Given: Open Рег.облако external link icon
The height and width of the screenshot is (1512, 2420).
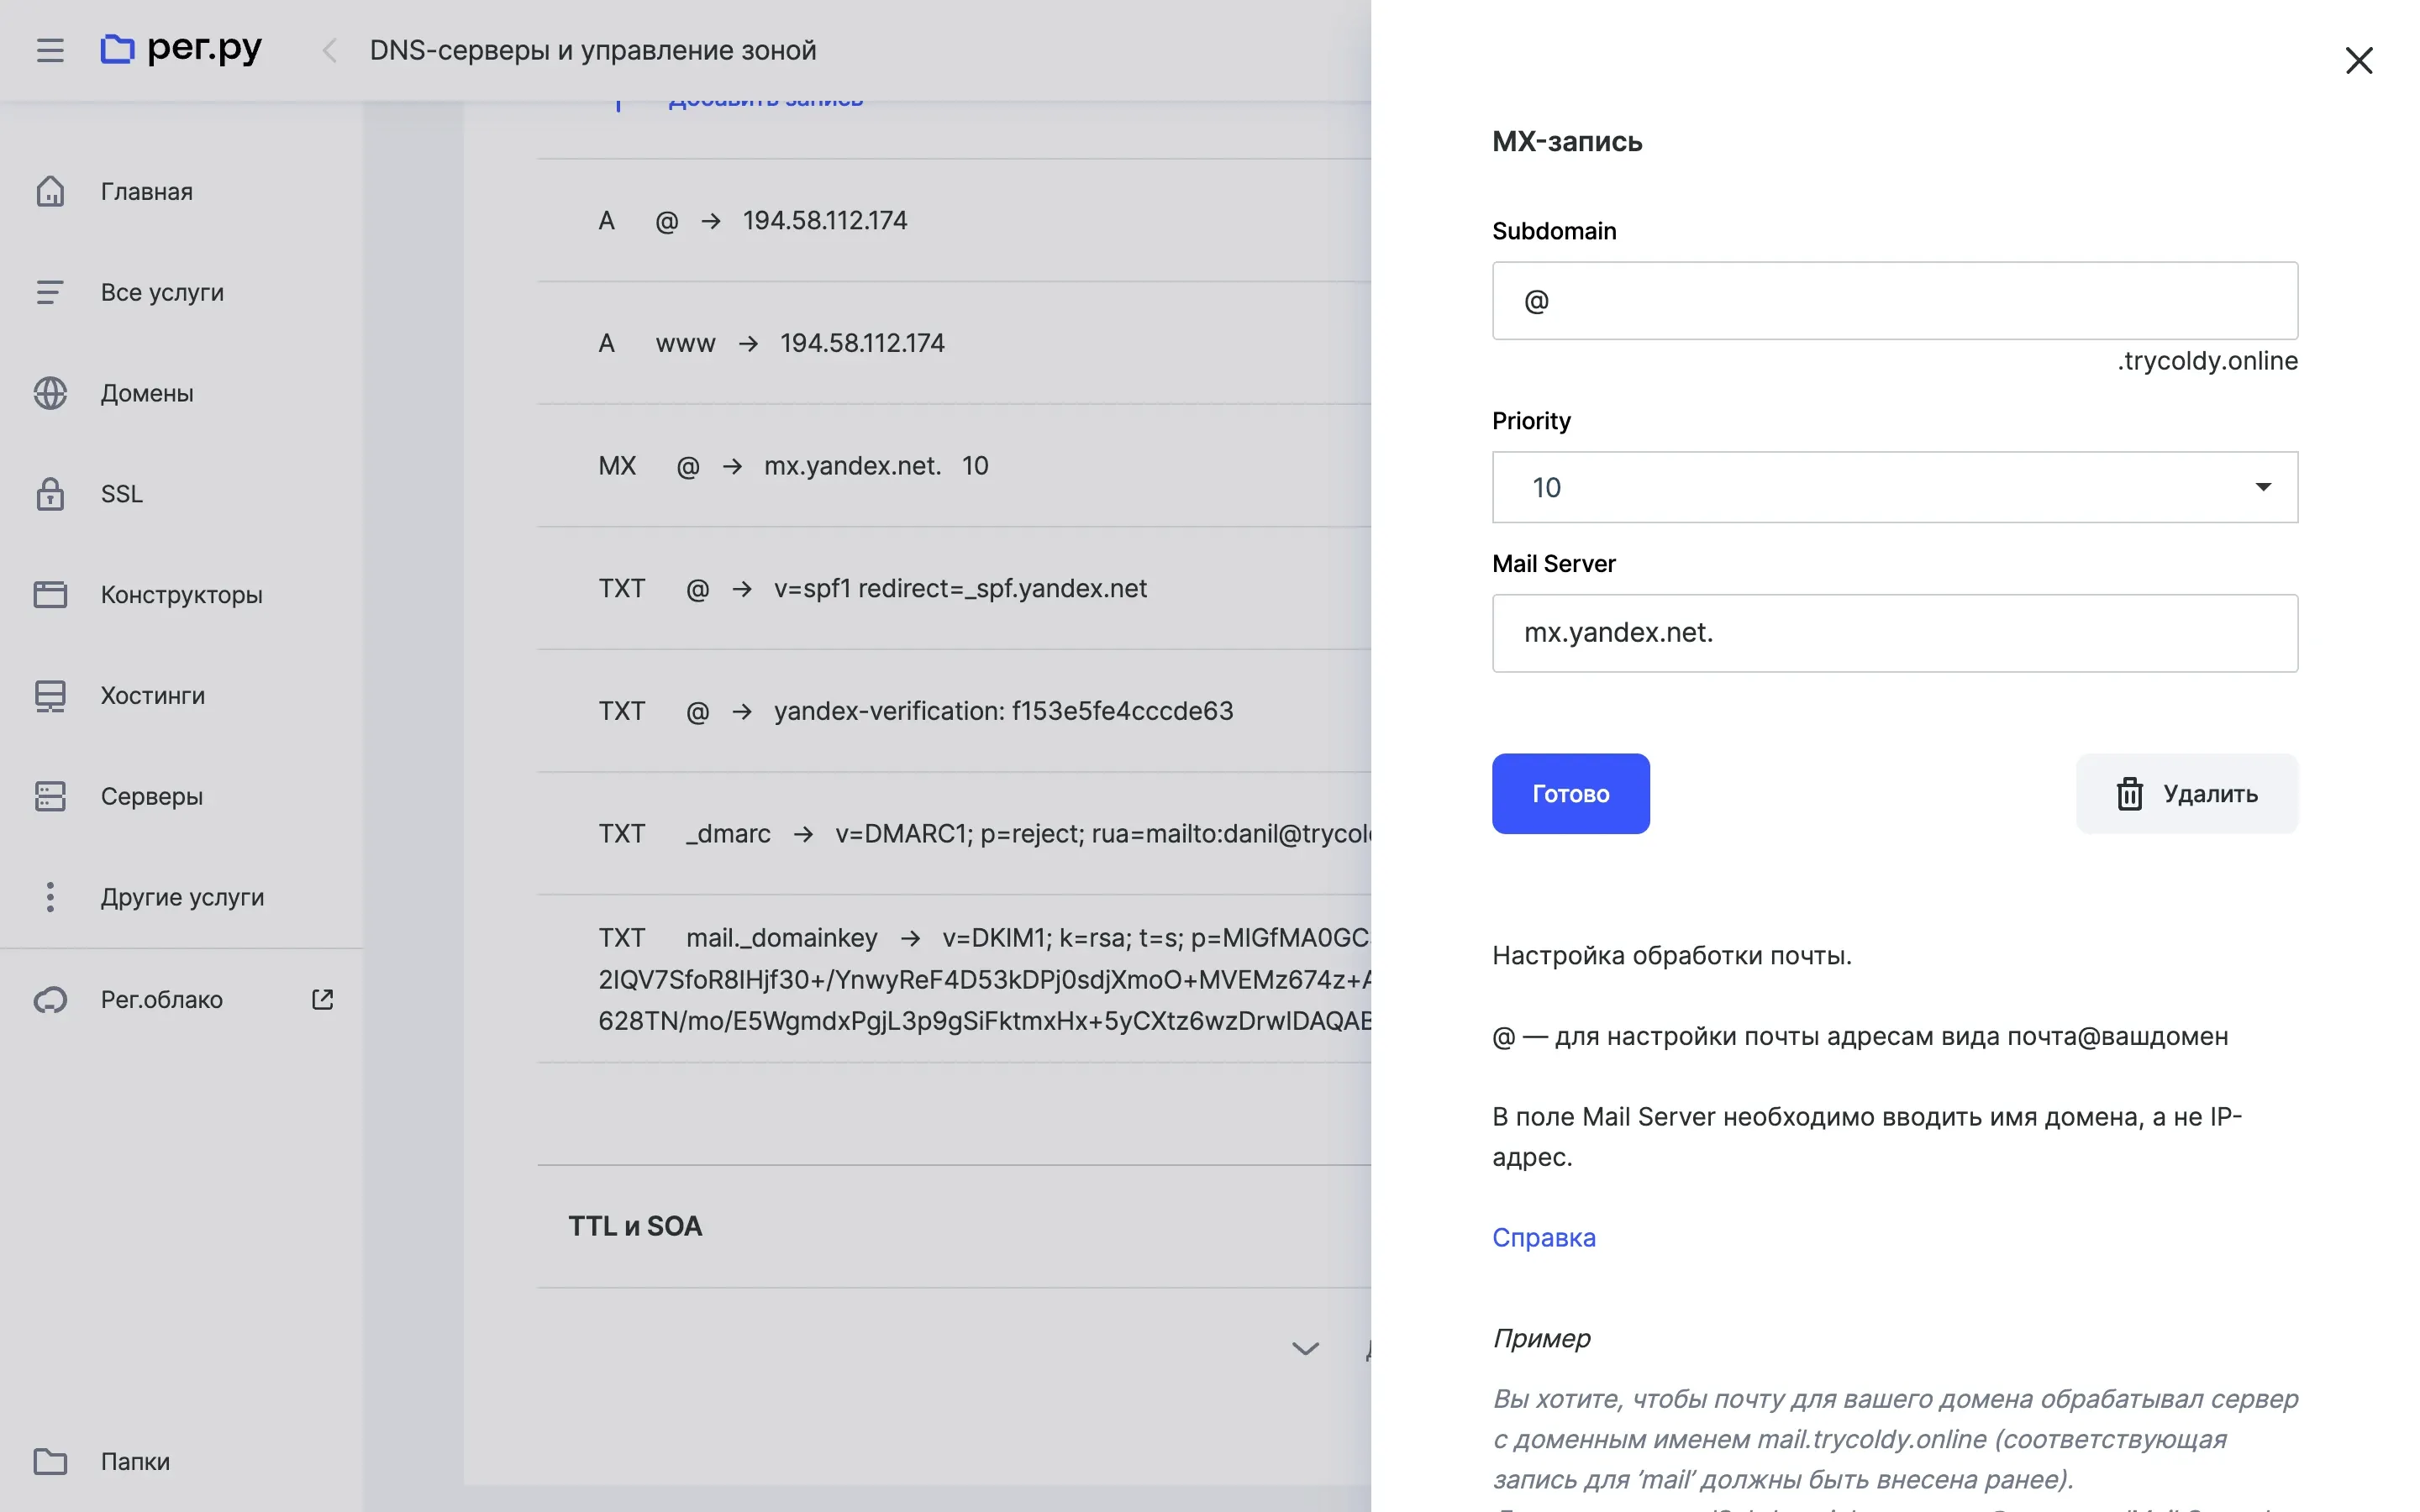Looking at the screenshot, I should point(322,999).
